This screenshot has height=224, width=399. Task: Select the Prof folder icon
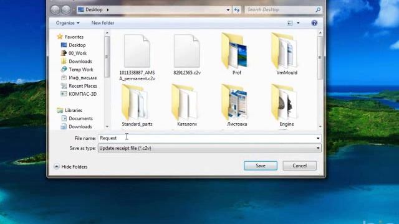pos(234,51)
